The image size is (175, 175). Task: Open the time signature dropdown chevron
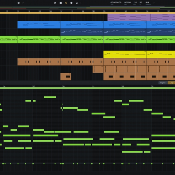(154, 3)
